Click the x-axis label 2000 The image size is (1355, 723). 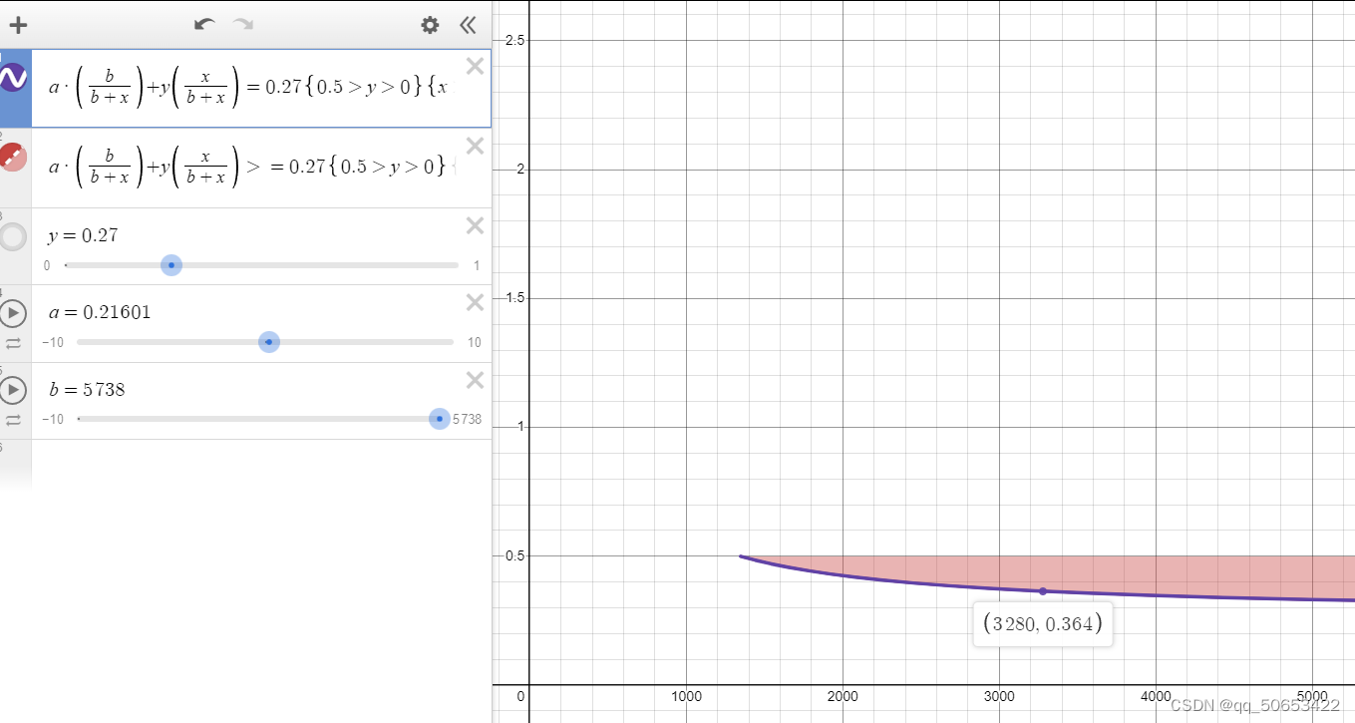tap(843, 696)
